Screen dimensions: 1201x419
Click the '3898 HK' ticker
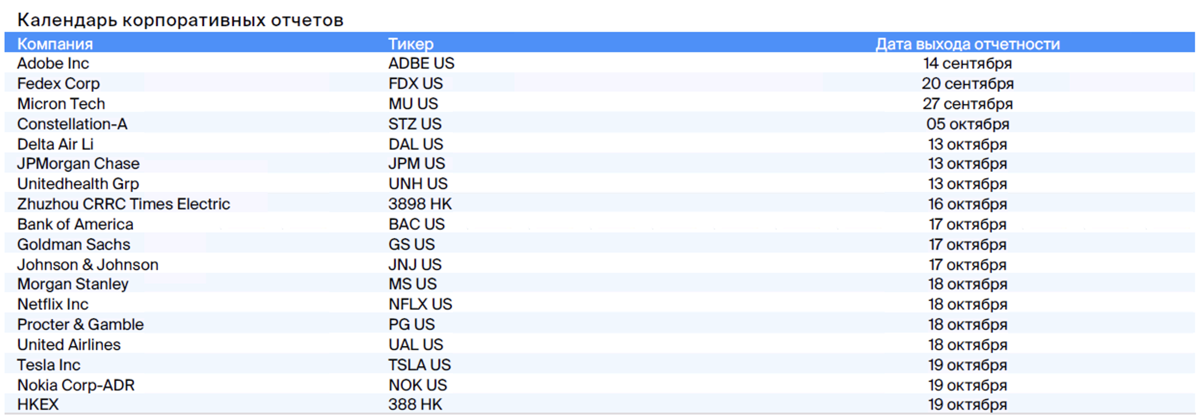pyautogui.click(x=420, y=204)
